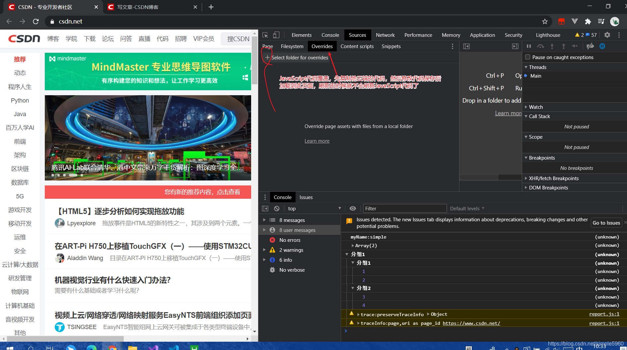Go back in browser history

coord(9,21)
